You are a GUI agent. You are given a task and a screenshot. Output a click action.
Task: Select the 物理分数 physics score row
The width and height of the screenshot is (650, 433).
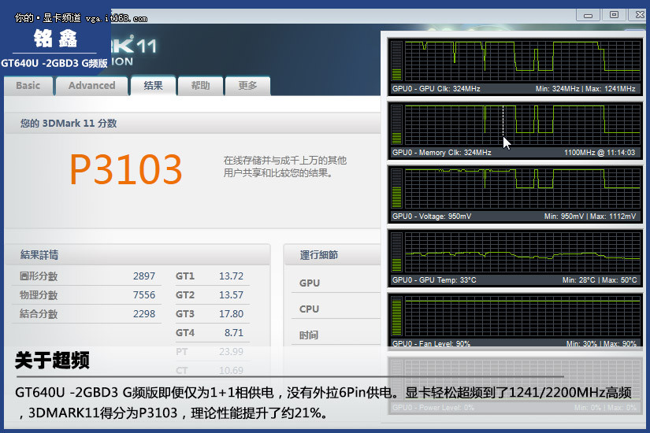[x=87, y=295]
